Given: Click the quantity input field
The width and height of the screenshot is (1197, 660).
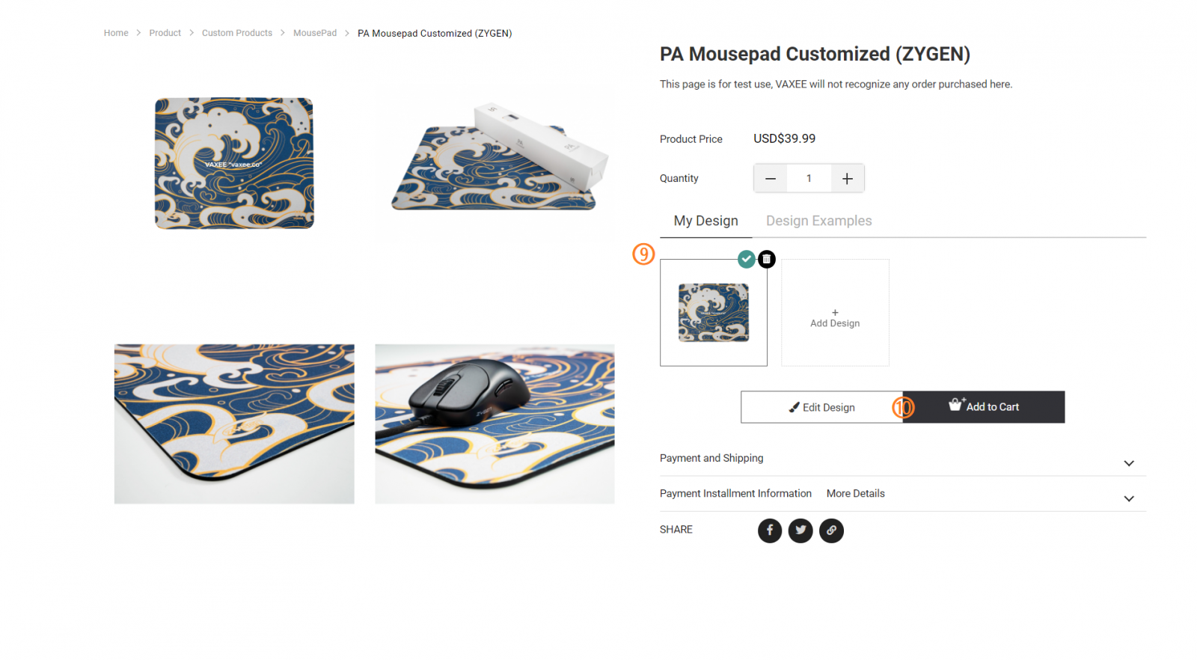Looking at the screenshot, I should click(809, 178).
